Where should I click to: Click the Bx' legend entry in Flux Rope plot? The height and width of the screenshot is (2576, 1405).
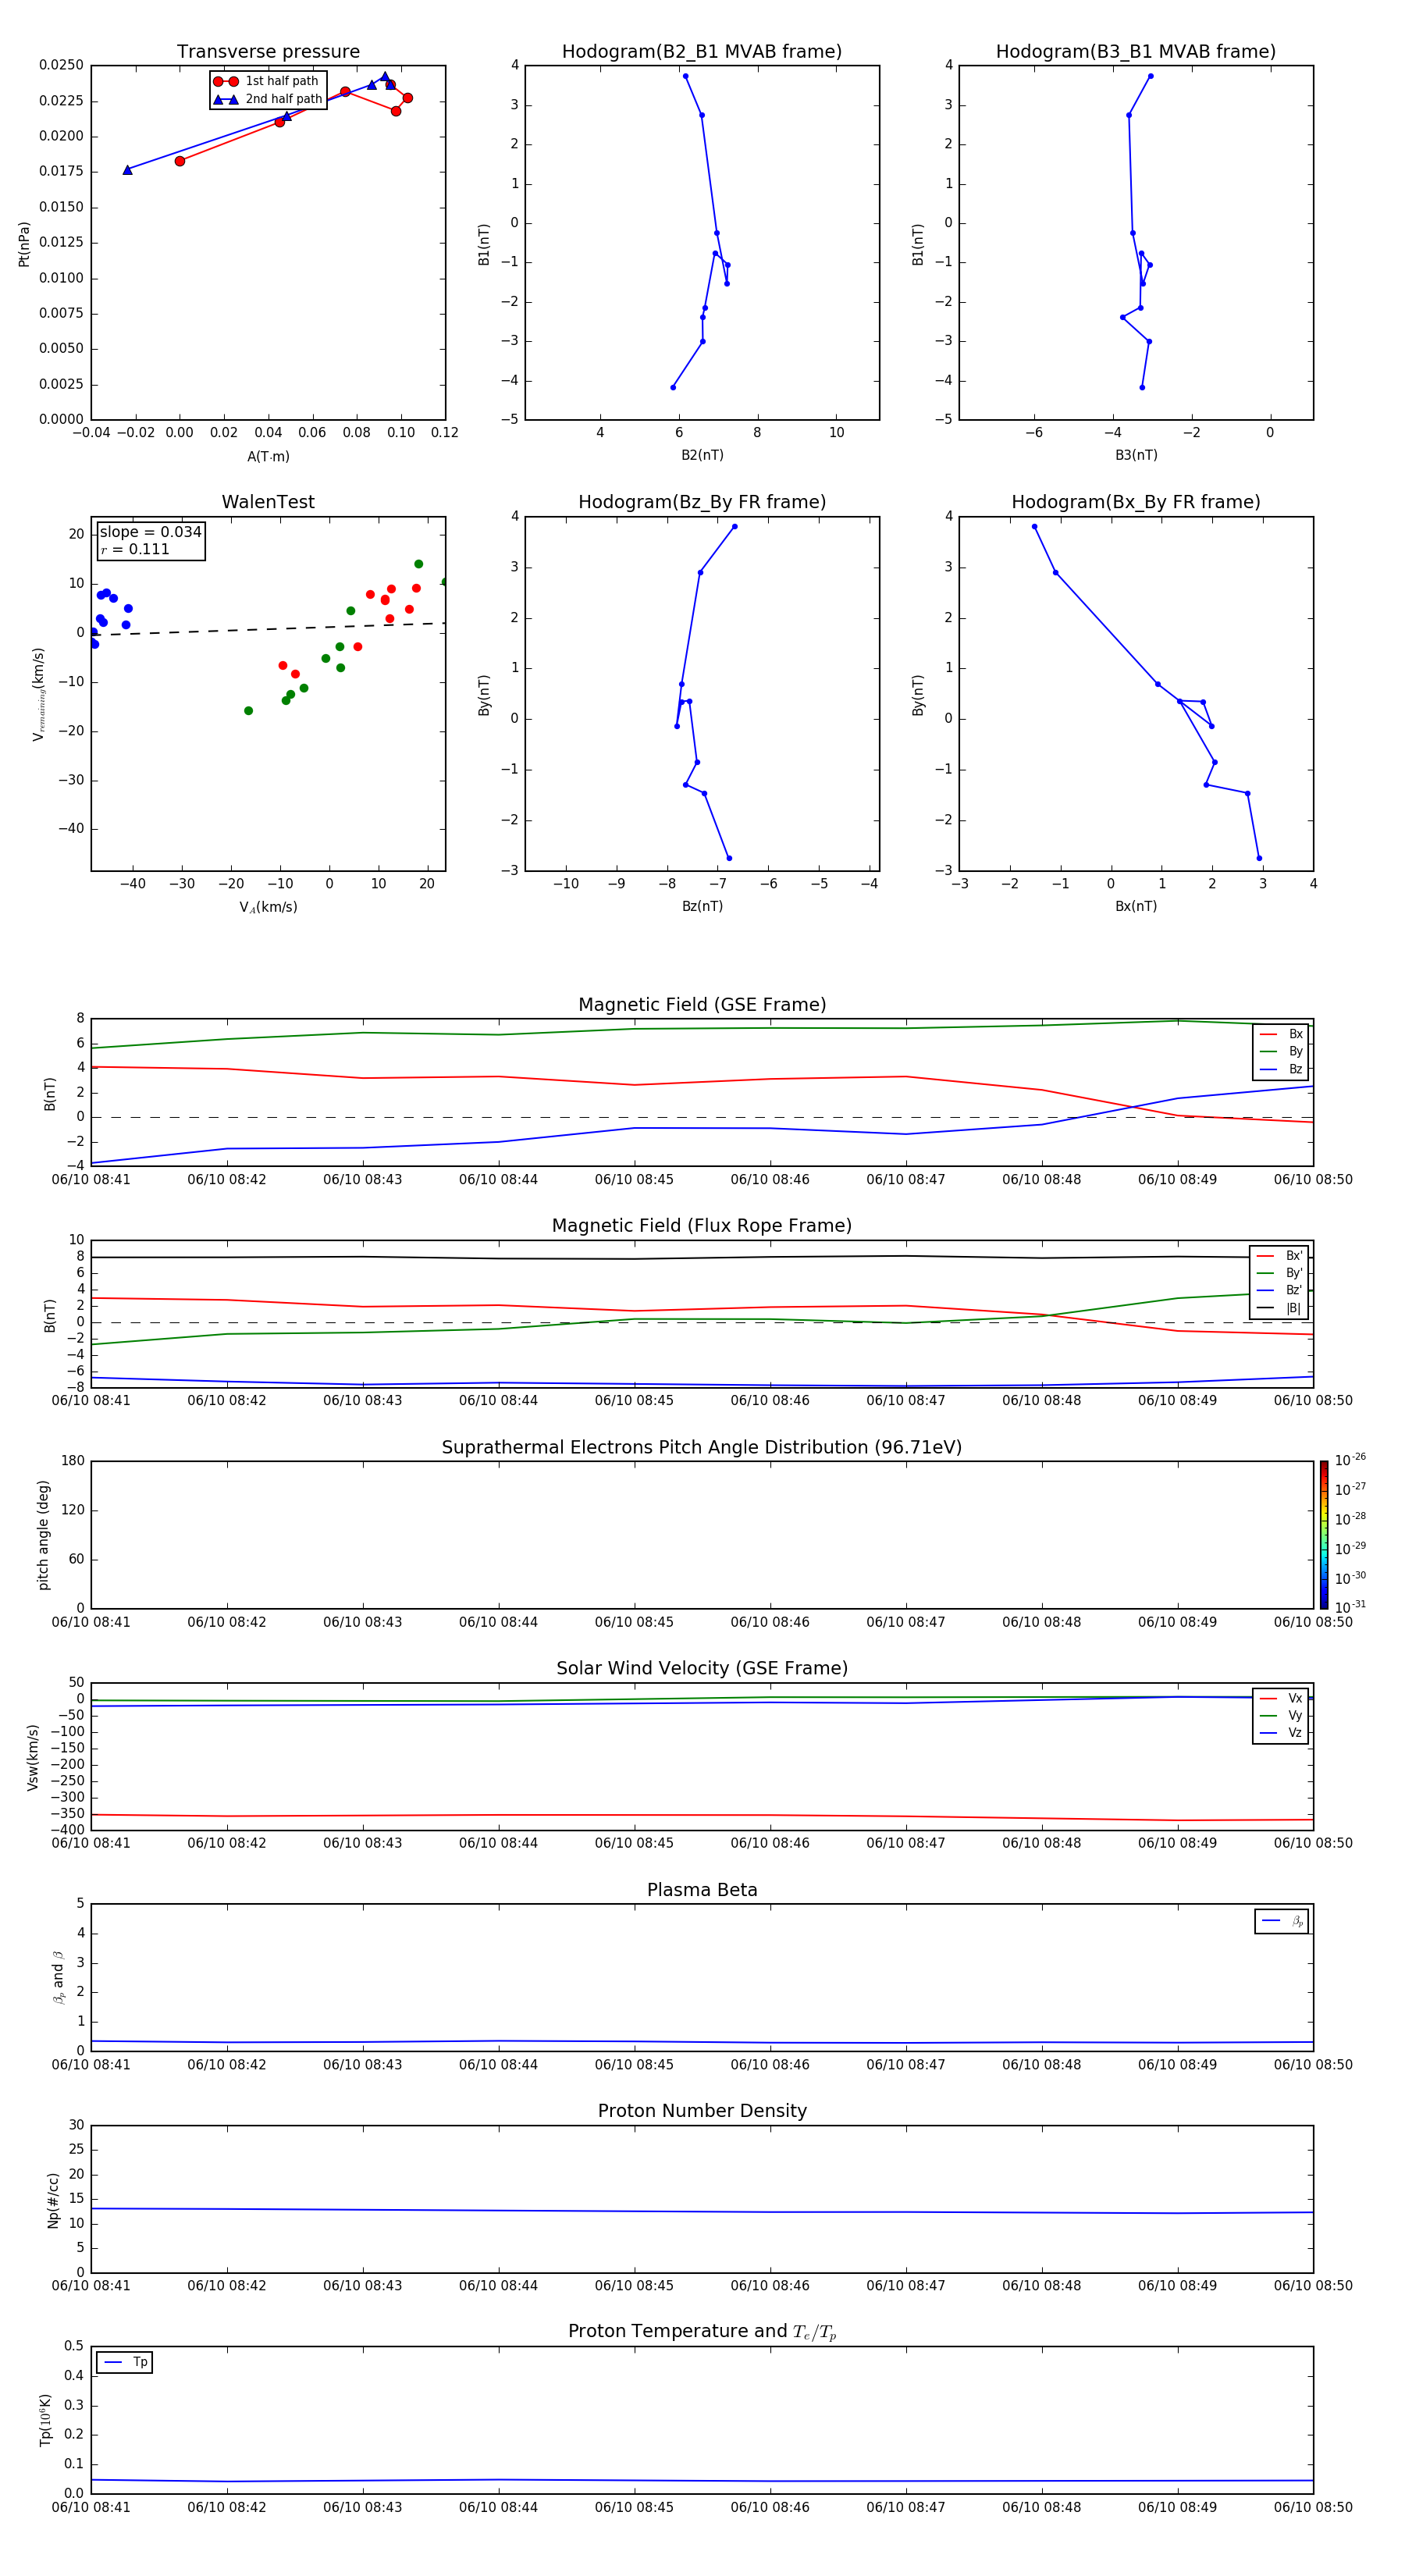pos(1279,1256)
